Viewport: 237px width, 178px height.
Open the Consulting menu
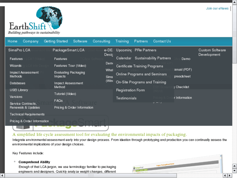click(x=101, y=41)
